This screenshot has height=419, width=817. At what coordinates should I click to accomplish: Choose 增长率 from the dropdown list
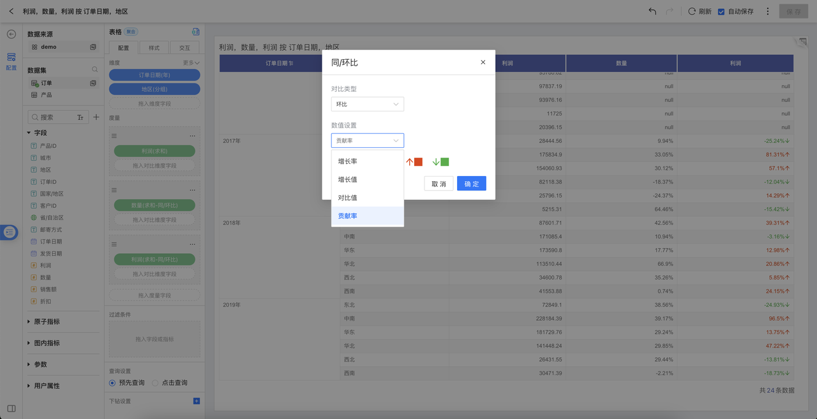coord(348,161)
